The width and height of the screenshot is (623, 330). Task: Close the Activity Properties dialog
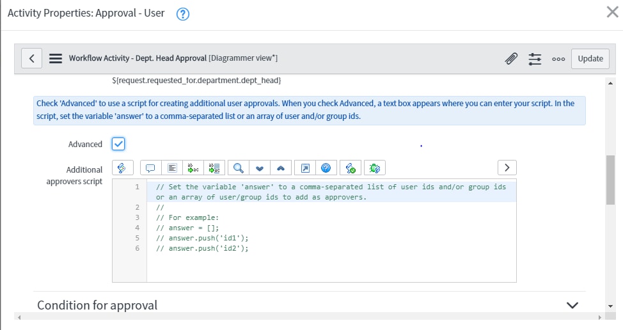(x=612, y=12)
